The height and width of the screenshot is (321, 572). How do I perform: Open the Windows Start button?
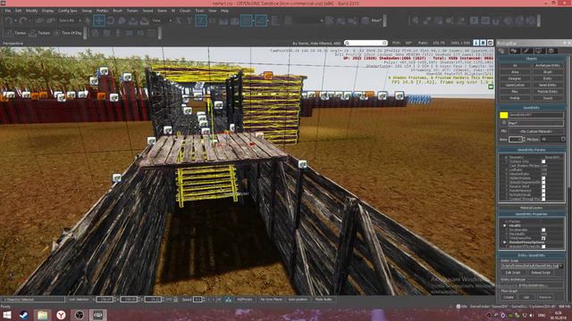(7, 315)
